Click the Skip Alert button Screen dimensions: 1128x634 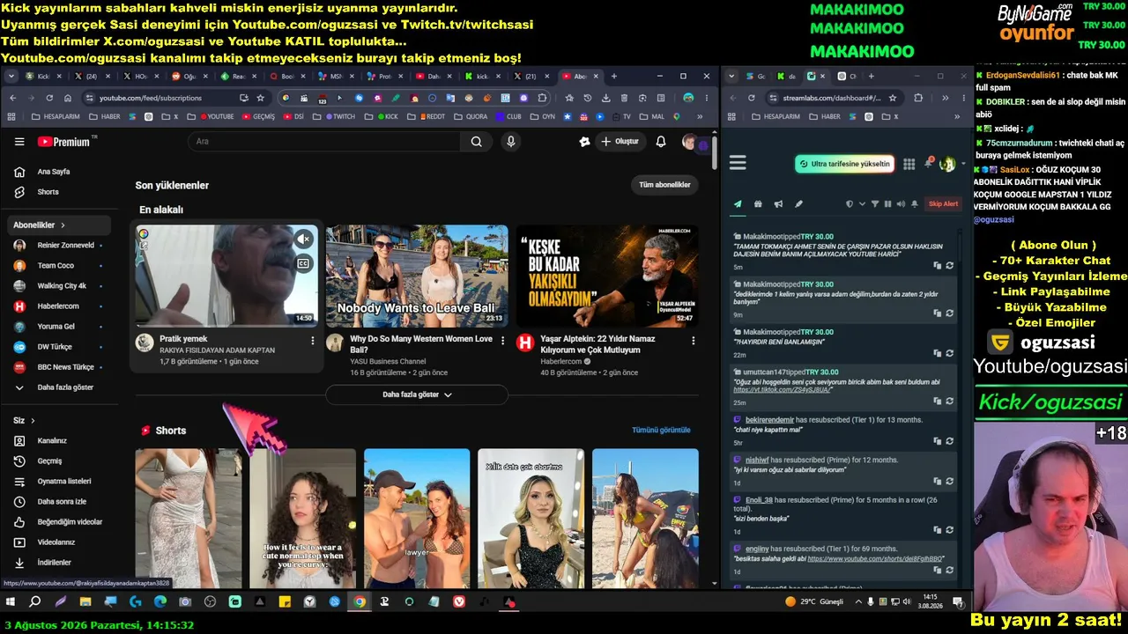[x=943, y=204]
